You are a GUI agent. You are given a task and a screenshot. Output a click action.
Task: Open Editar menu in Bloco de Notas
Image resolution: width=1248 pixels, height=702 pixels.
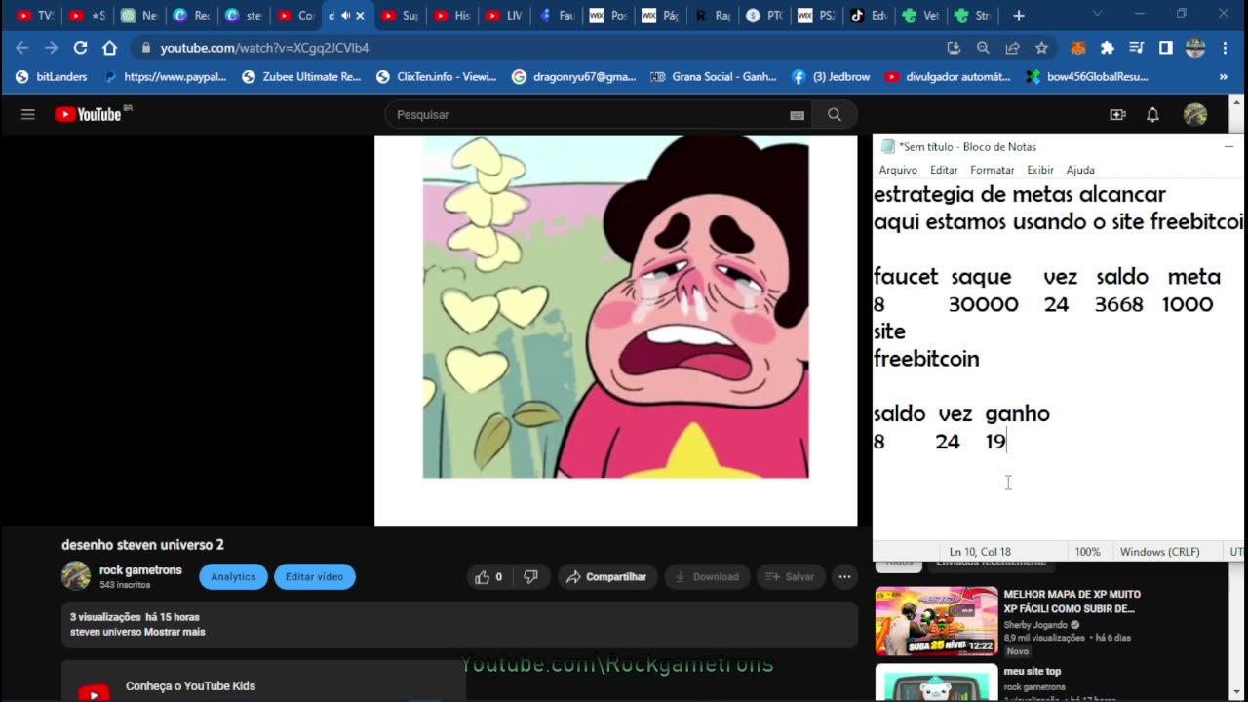[x=944, y=170]
